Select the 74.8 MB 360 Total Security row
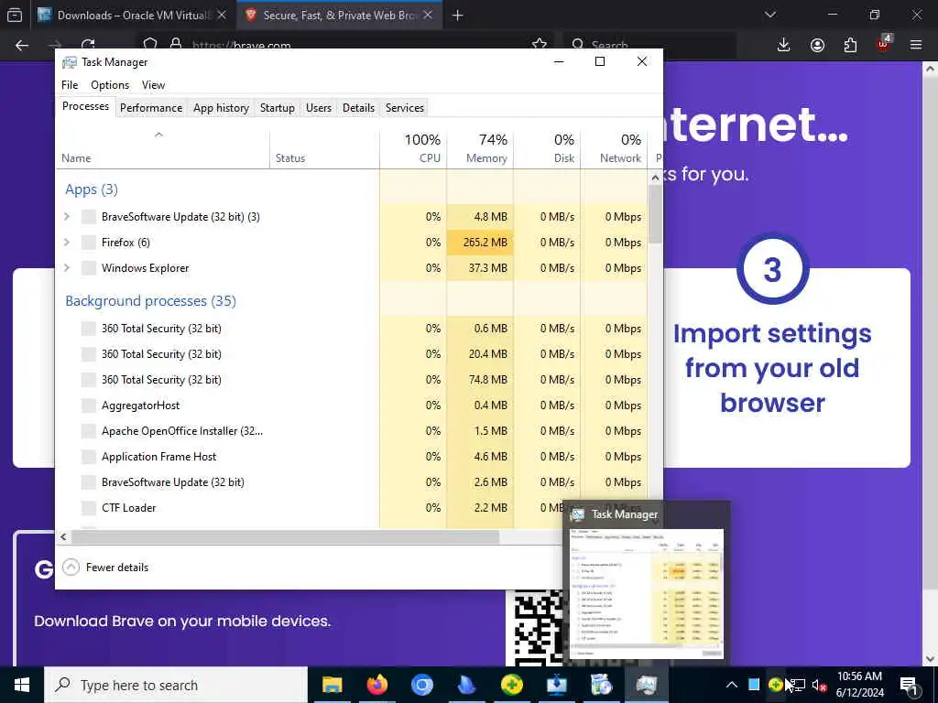938x703 pixels. pyautogui.click(x=352, y=380)
